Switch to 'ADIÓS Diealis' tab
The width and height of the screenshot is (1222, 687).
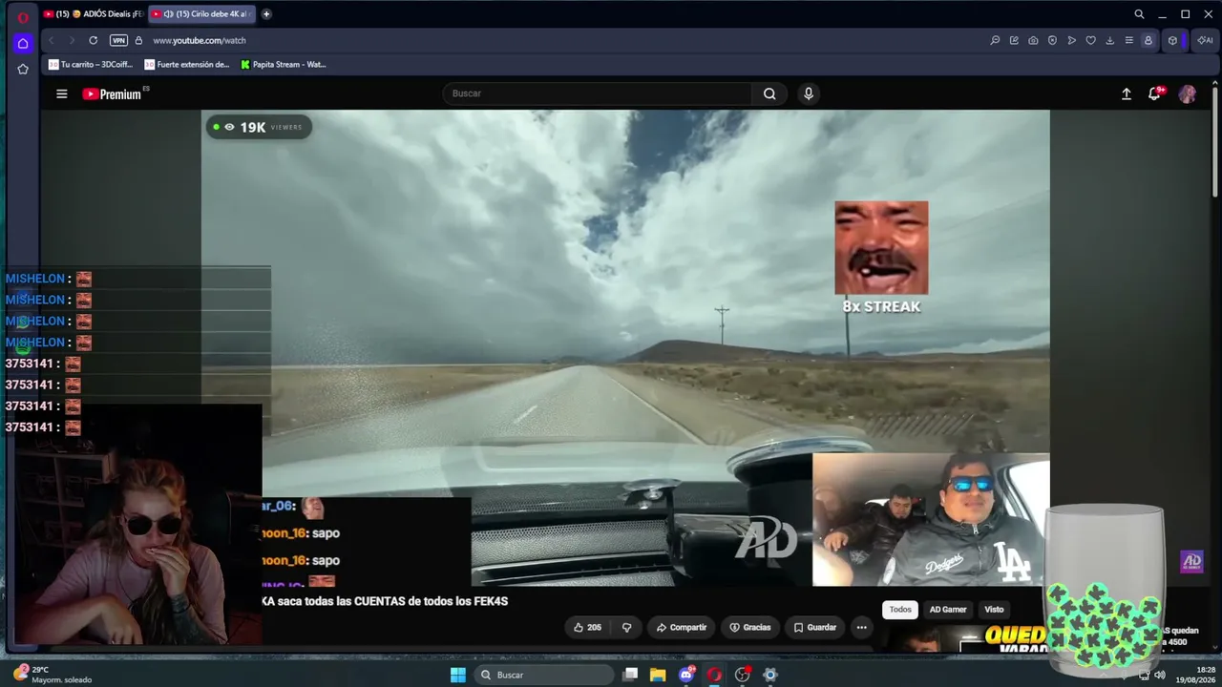(93, 14)
